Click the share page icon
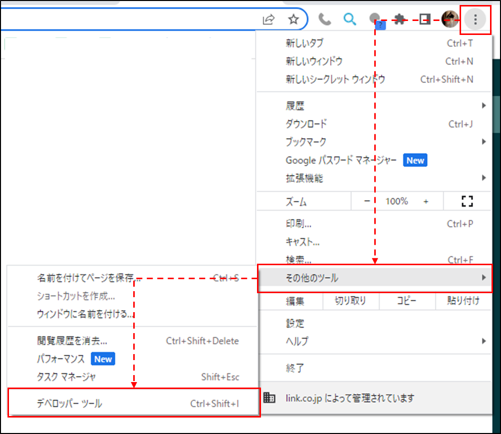This screenshot has width=501, height=434. coord(269,19)
